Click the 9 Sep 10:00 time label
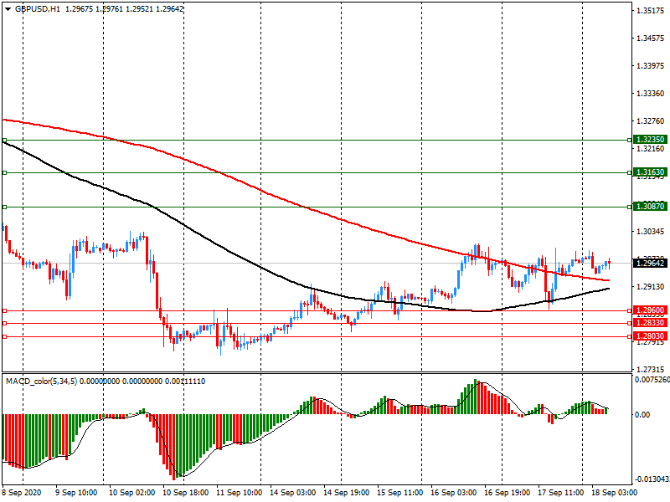 tap(76, 493)
